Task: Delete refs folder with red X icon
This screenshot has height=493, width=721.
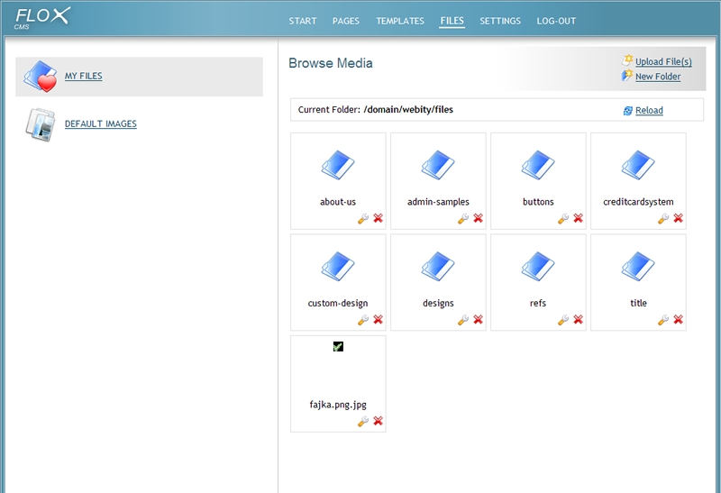Action: point(578,319)
